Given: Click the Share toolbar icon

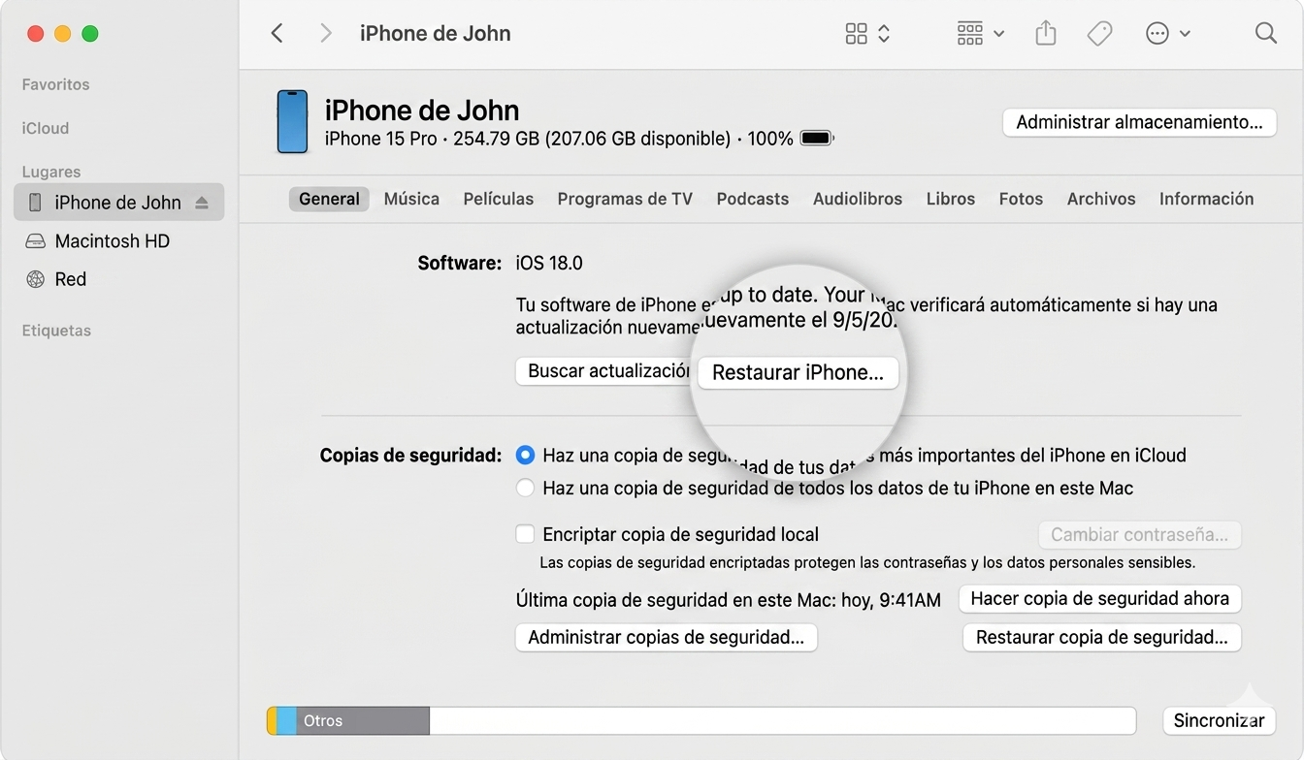Looking at the screenshot, I should [1045, 33].
